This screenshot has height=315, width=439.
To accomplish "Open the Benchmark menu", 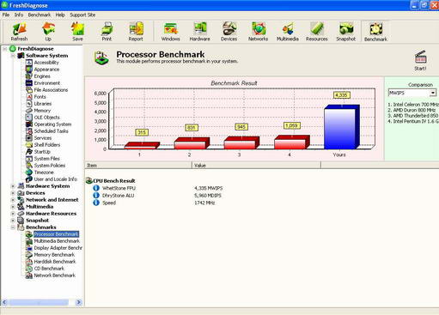I will click(40, 15).
